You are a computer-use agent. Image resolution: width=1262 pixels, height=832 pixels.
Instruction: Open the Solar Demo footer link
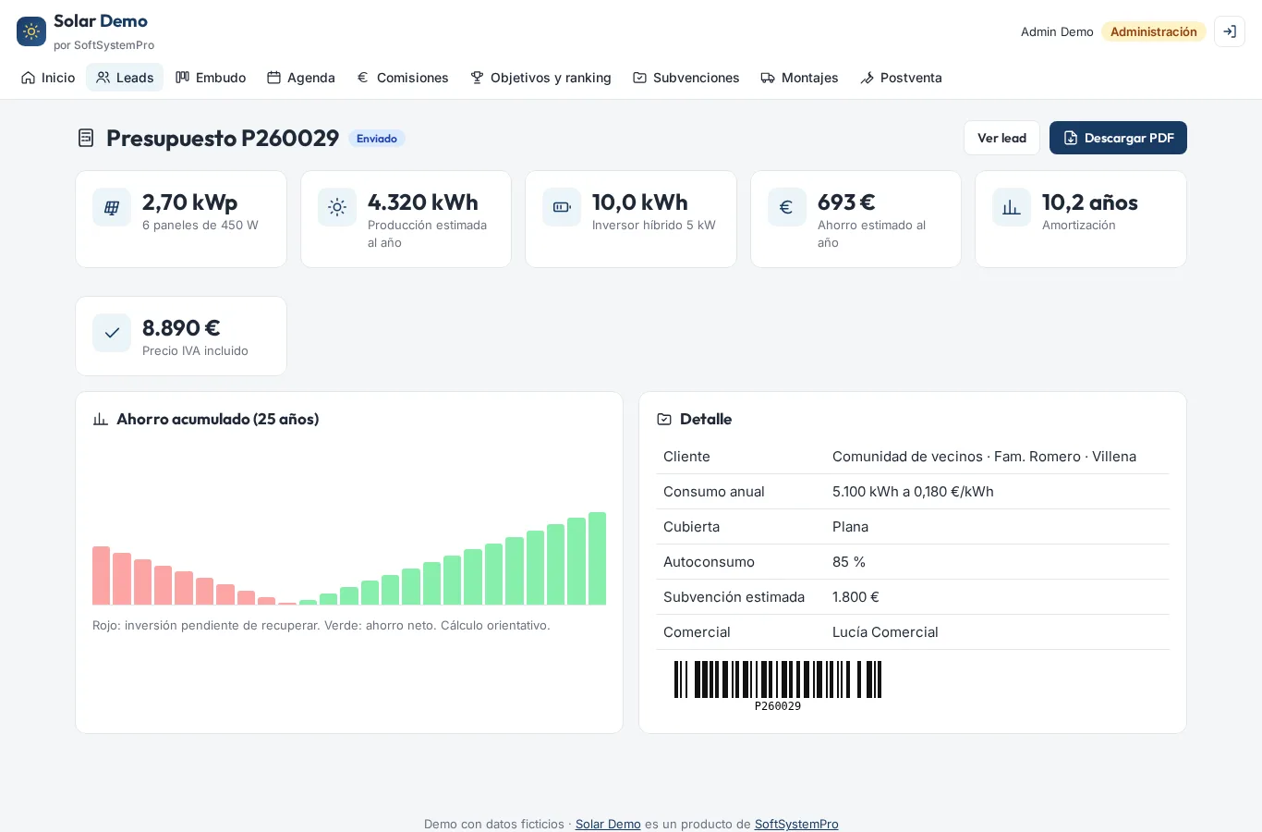pyautogui.click(x=608, y=824)
